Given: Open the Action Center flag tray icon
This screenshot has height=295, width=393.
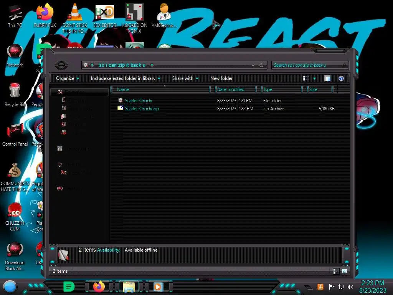Looking at the screenshot, I should click(331, 287).
